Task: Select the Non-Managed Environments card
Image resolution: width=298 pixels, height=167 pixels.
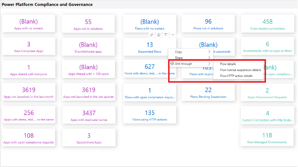Action: (x=267, y=137)
